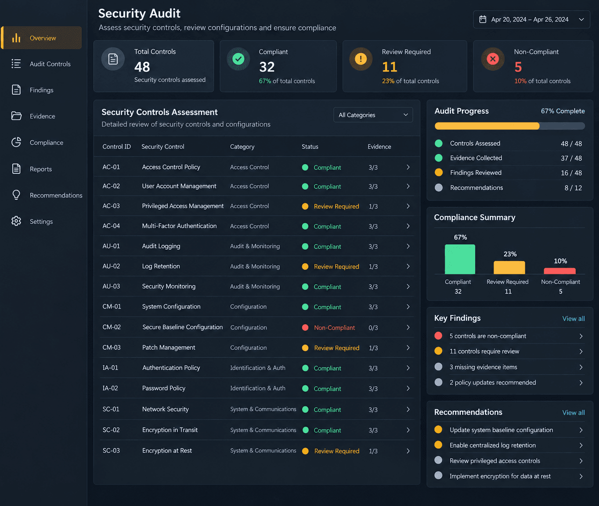Expand the CM-02 Secure Baseline Configuration chevron
This screenshot has height=506, width=599.
pyautogui.click(x=408, y=327)
